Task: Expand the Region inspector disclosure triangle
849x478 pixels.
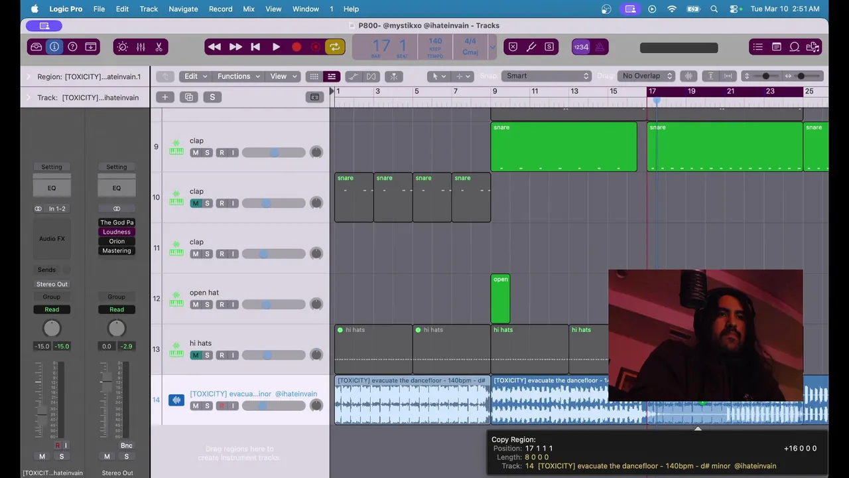Action: (28, 77)
